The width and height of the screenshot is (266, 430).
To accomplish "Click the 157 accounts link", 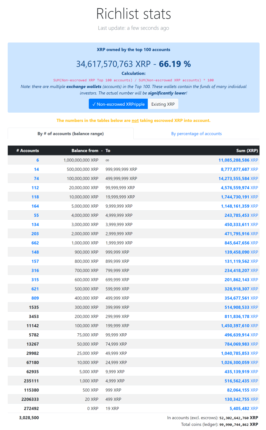I will tap(35, 261).
